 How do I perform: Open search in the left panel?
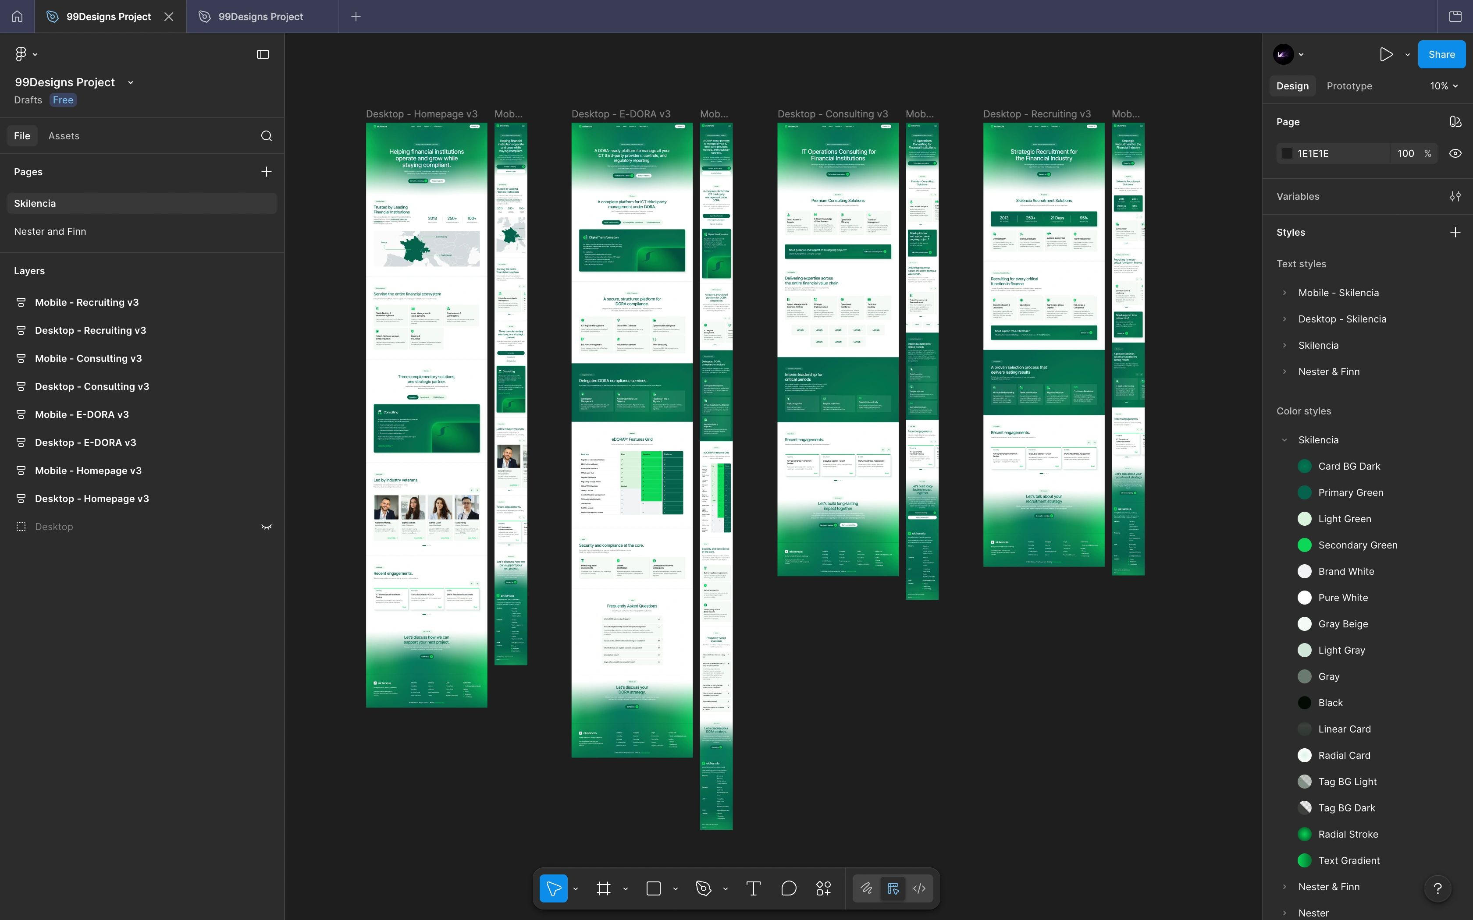(266, 136)
